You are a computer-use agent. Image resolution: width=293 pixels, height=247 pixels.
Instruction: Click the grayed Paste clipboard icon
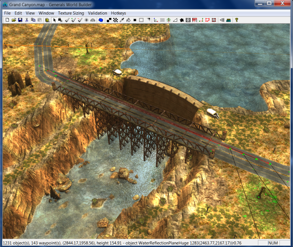(40, 20)
